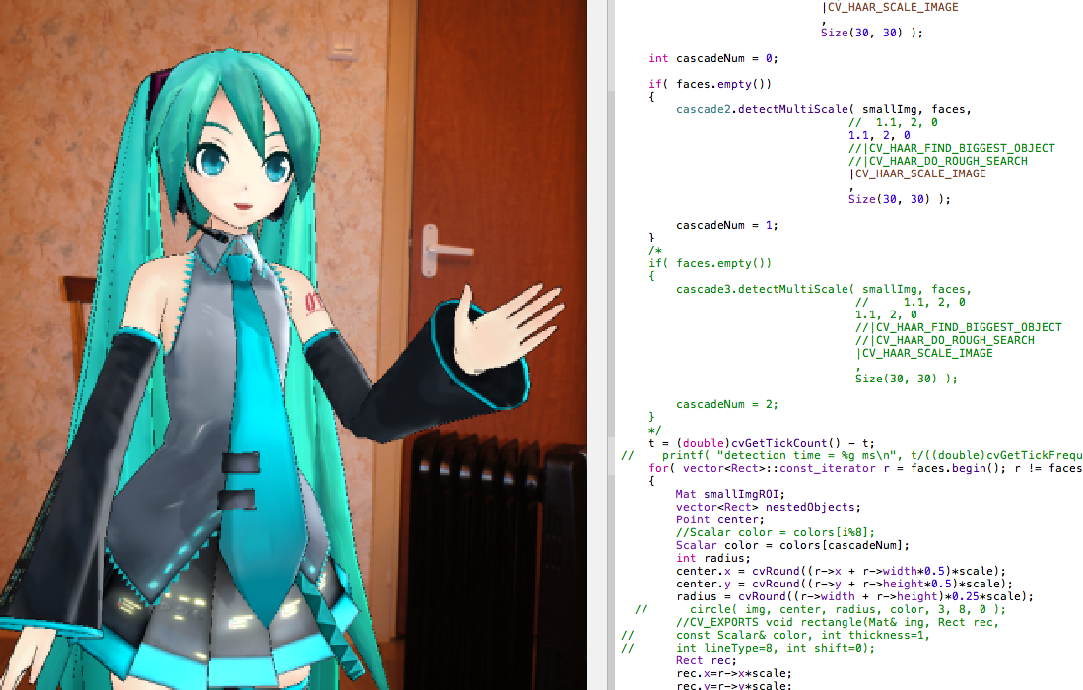Click the '*/' comment terminator line
Viewport: 1083px width, 690px height.
tap(654, 431)
